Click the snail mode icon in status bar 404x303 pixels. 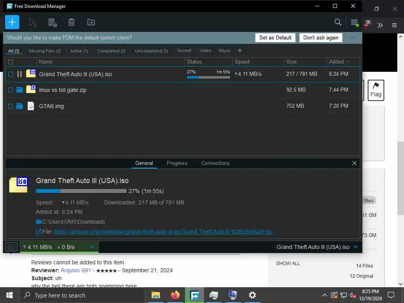pos(11,247)
